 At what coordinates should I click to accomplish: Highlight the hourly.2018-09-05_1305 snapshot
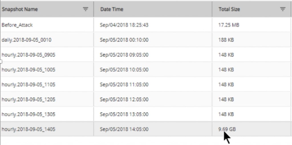click(29, 114)
